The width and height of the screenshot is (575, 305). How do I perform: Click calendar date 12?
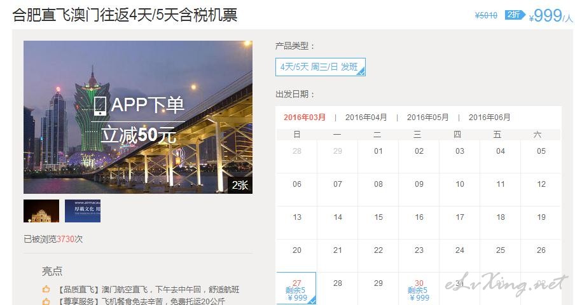[541, 184]
